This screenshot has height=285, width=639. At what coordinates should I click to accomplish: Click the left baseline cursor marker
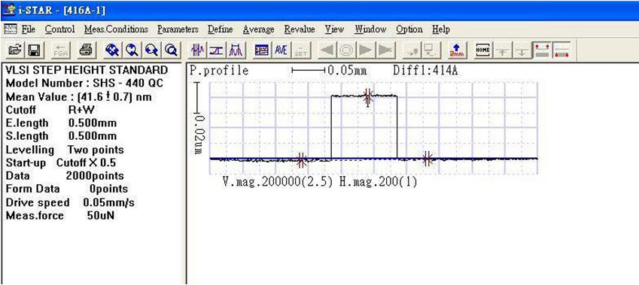coord(302,160)
